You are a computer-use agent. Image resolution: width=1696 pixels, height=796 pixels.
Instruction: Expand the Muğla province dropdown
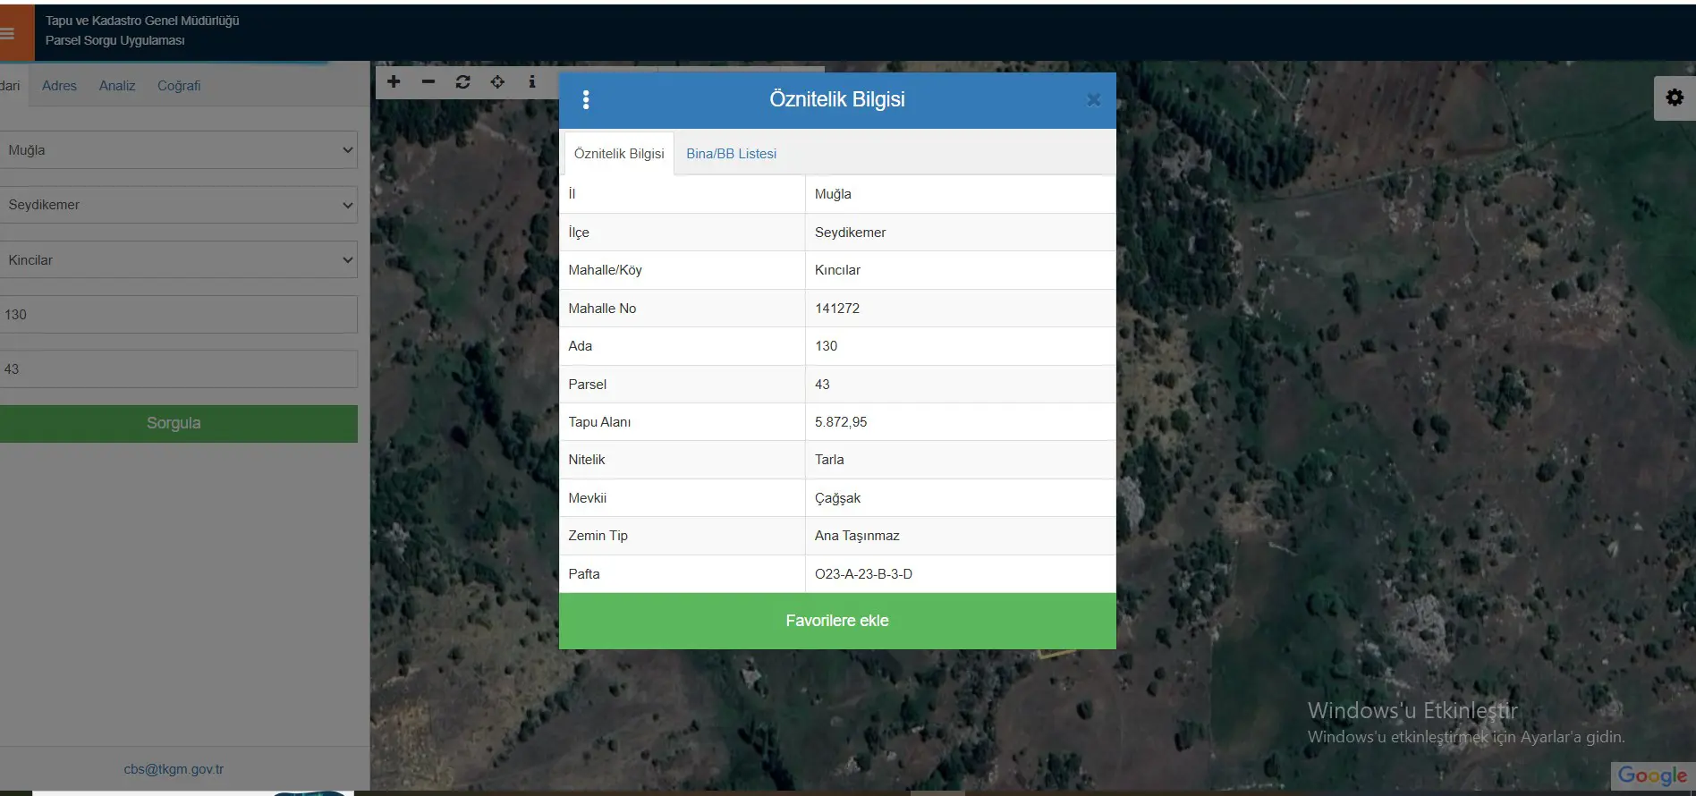coord(178,150)
